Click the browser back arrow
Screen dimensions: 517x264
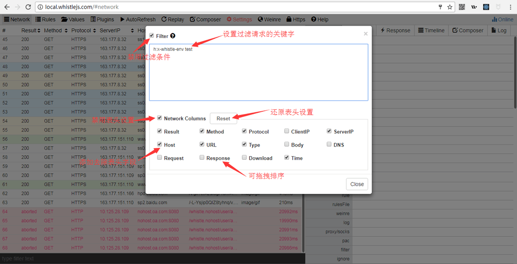pyautogui.click(x=7, y=7)
